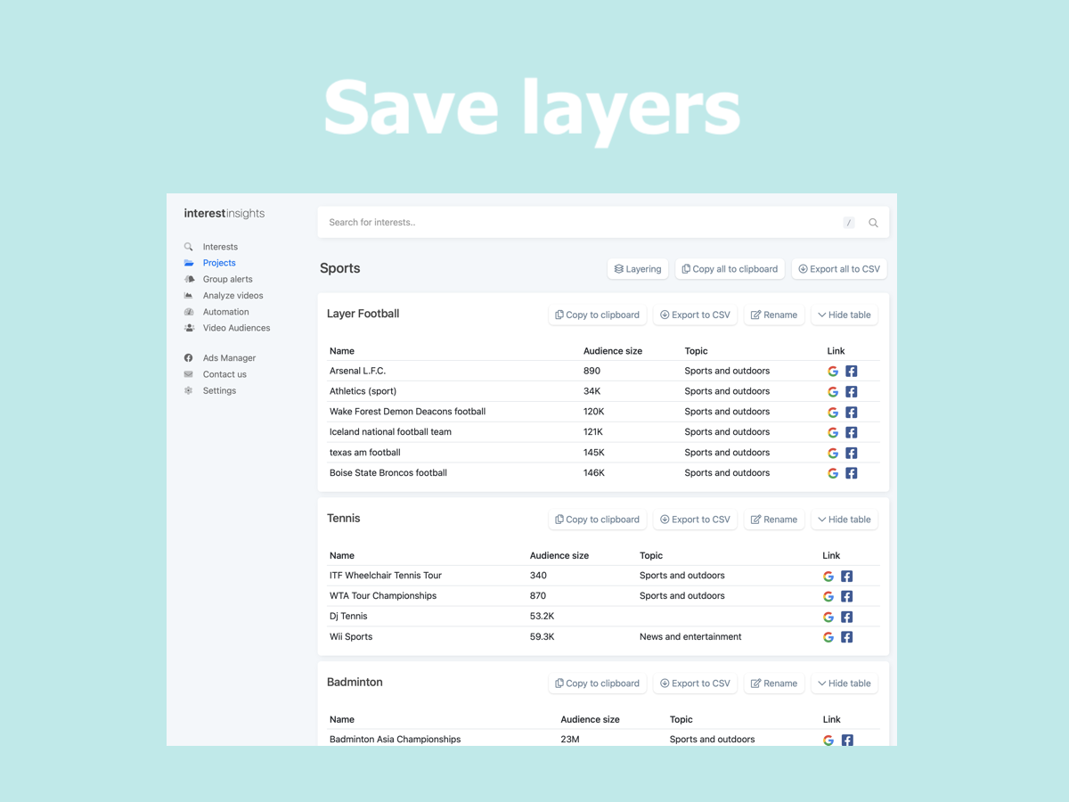
Task: Copy Badminton table to clipboard
Action: [x=598, y=683]
